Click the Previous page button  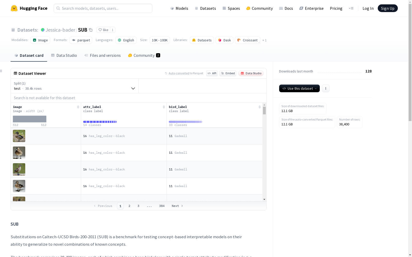[x=103, y=206]
